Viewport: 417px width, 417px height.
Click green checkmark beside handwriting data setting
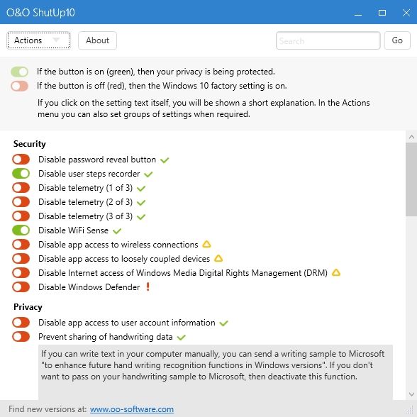click(x=181, y=338)
